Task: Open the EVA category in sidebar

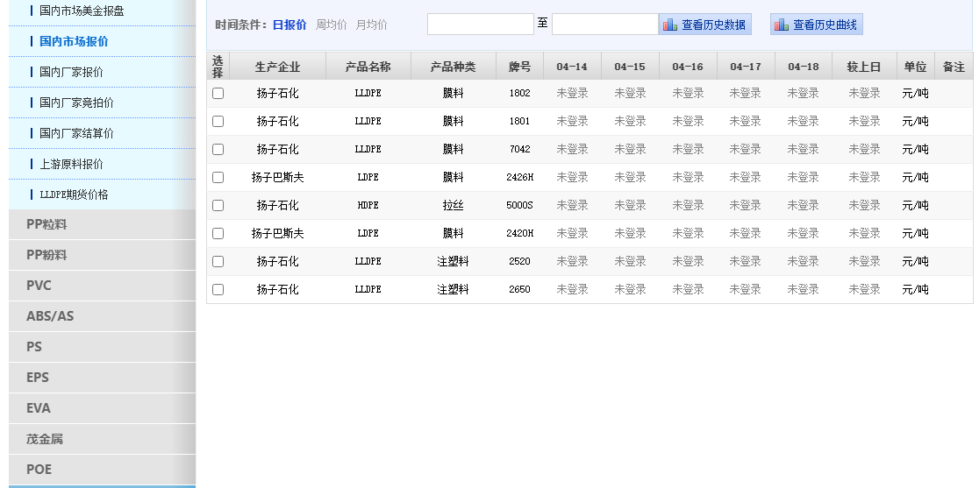Action: coord(39,408)
